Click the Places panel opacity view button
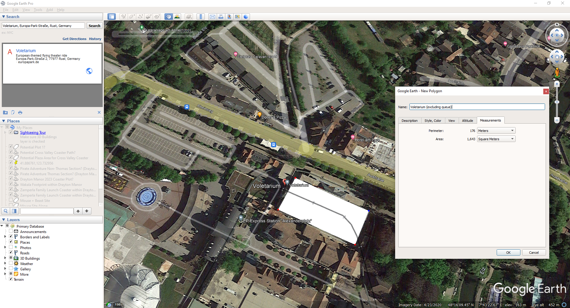Viewport: 570px width, 308px height. [14, 211]
